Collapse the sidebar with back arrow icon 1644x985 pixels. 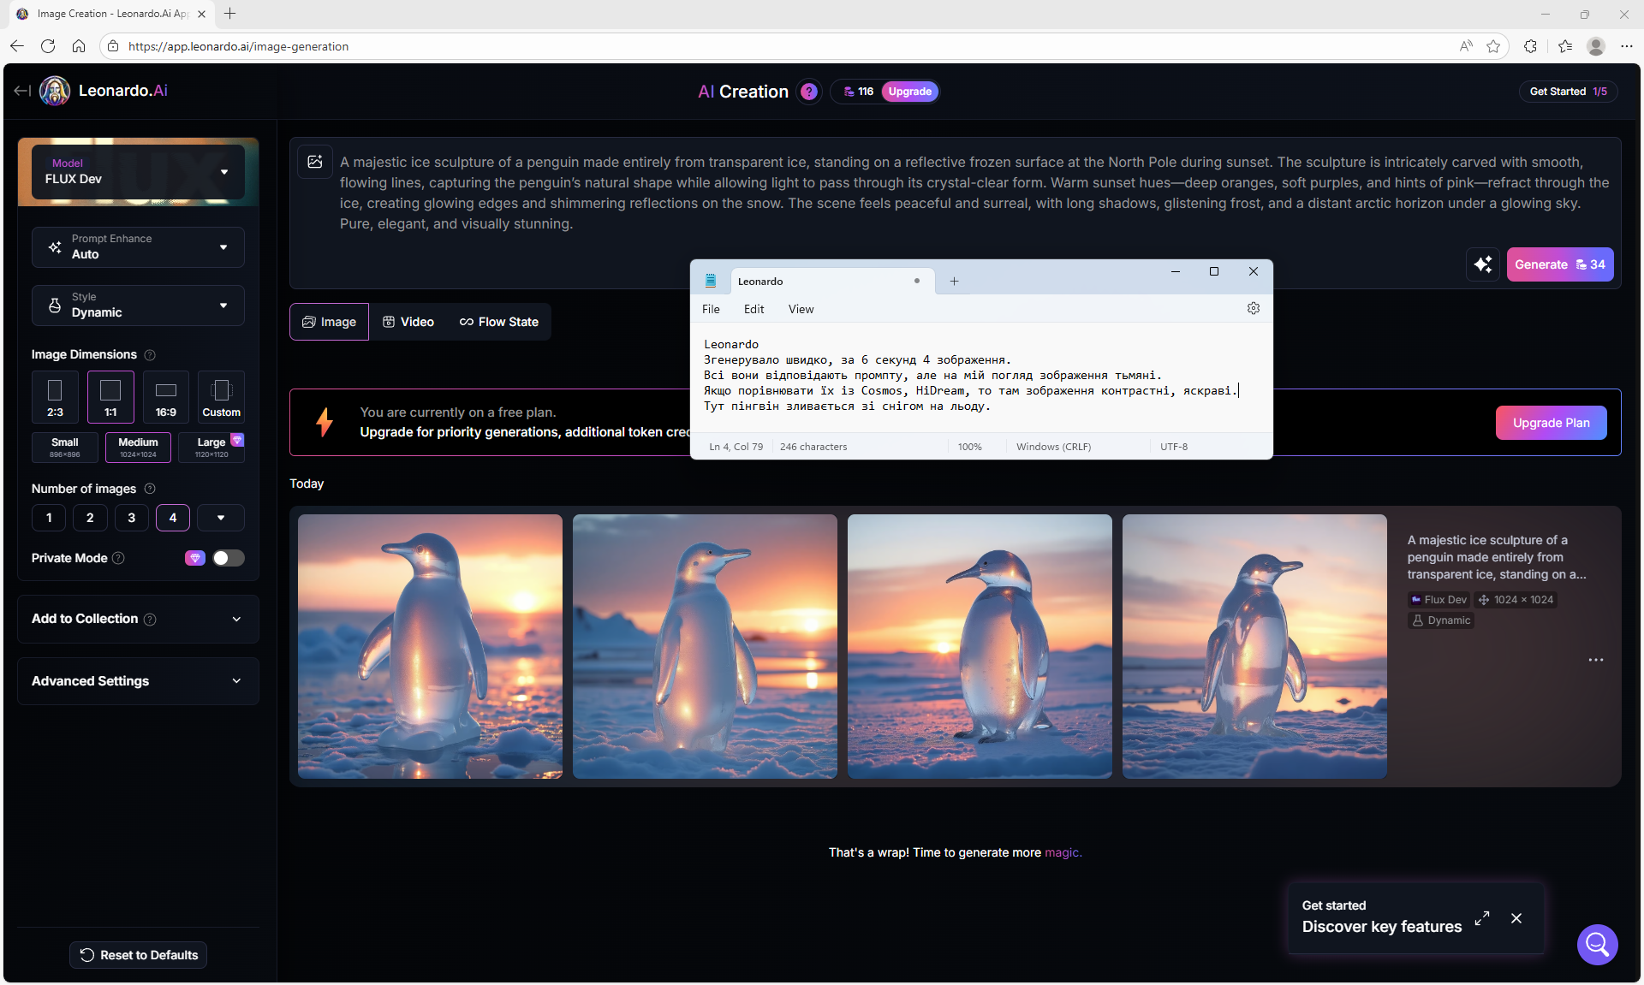click(22, 91)
